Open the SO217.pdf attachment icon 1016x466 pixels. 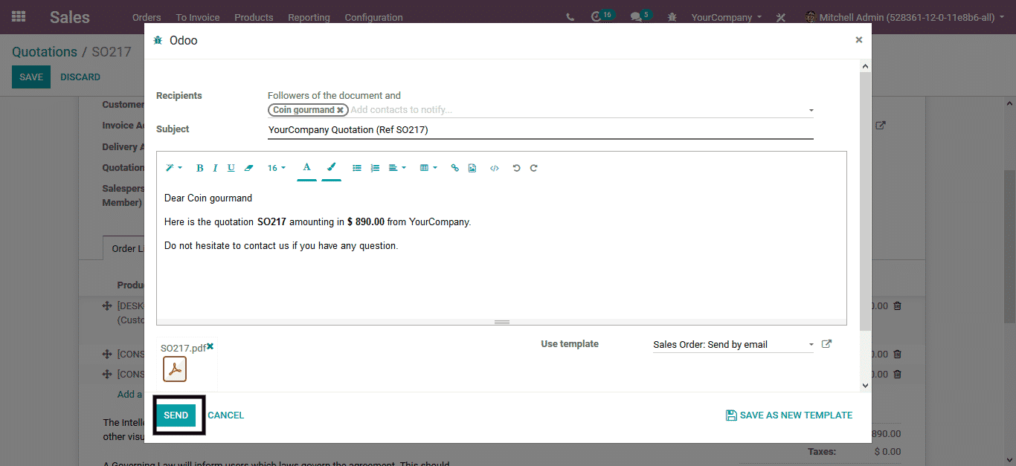pyautogui.click(x=175, y=369)
